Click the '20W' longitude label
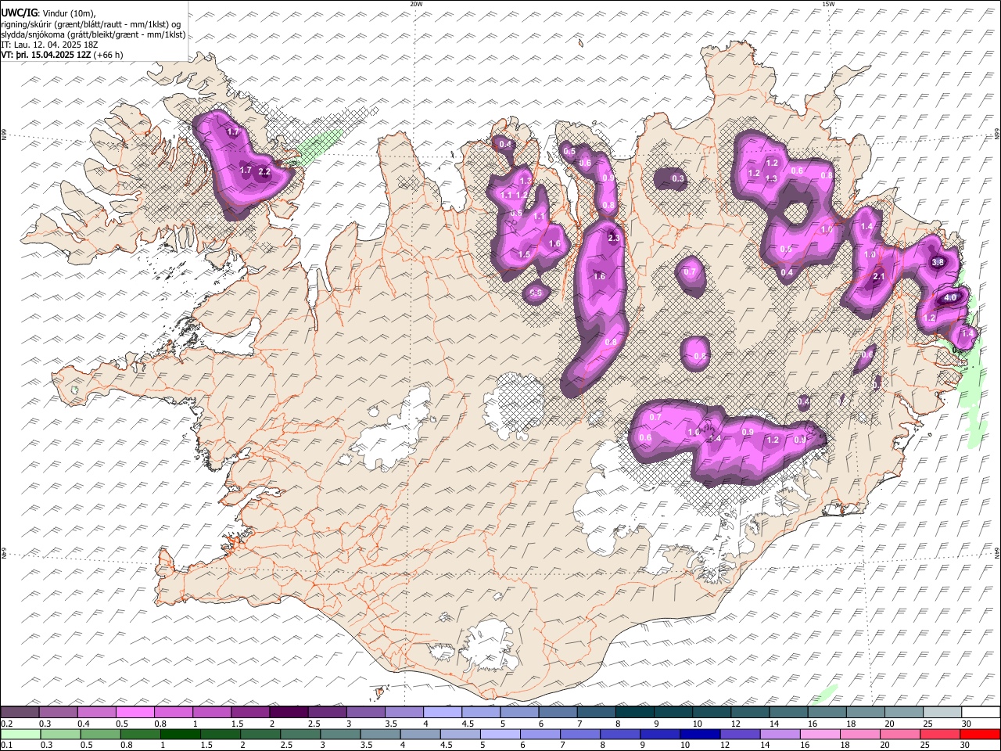This screenshot has width=1001, height=751. 416,4
